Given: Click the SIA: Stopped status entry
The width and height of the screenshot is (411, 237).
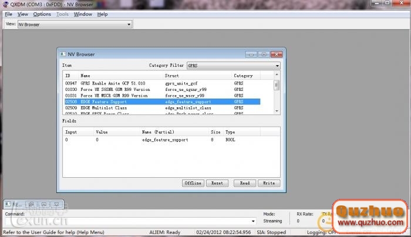Looking at the screenshot, I should (271, 232).
